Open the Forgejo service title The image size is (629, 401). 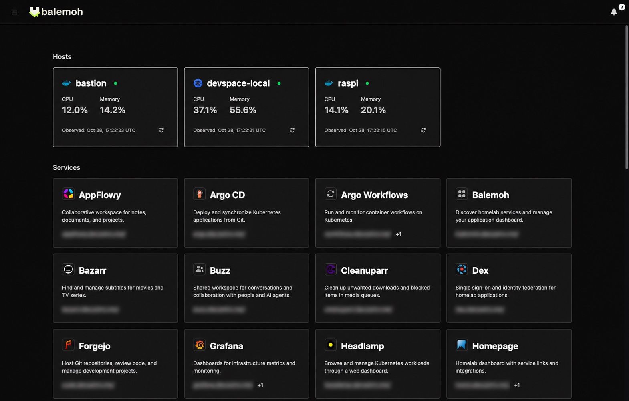(95, 346)
